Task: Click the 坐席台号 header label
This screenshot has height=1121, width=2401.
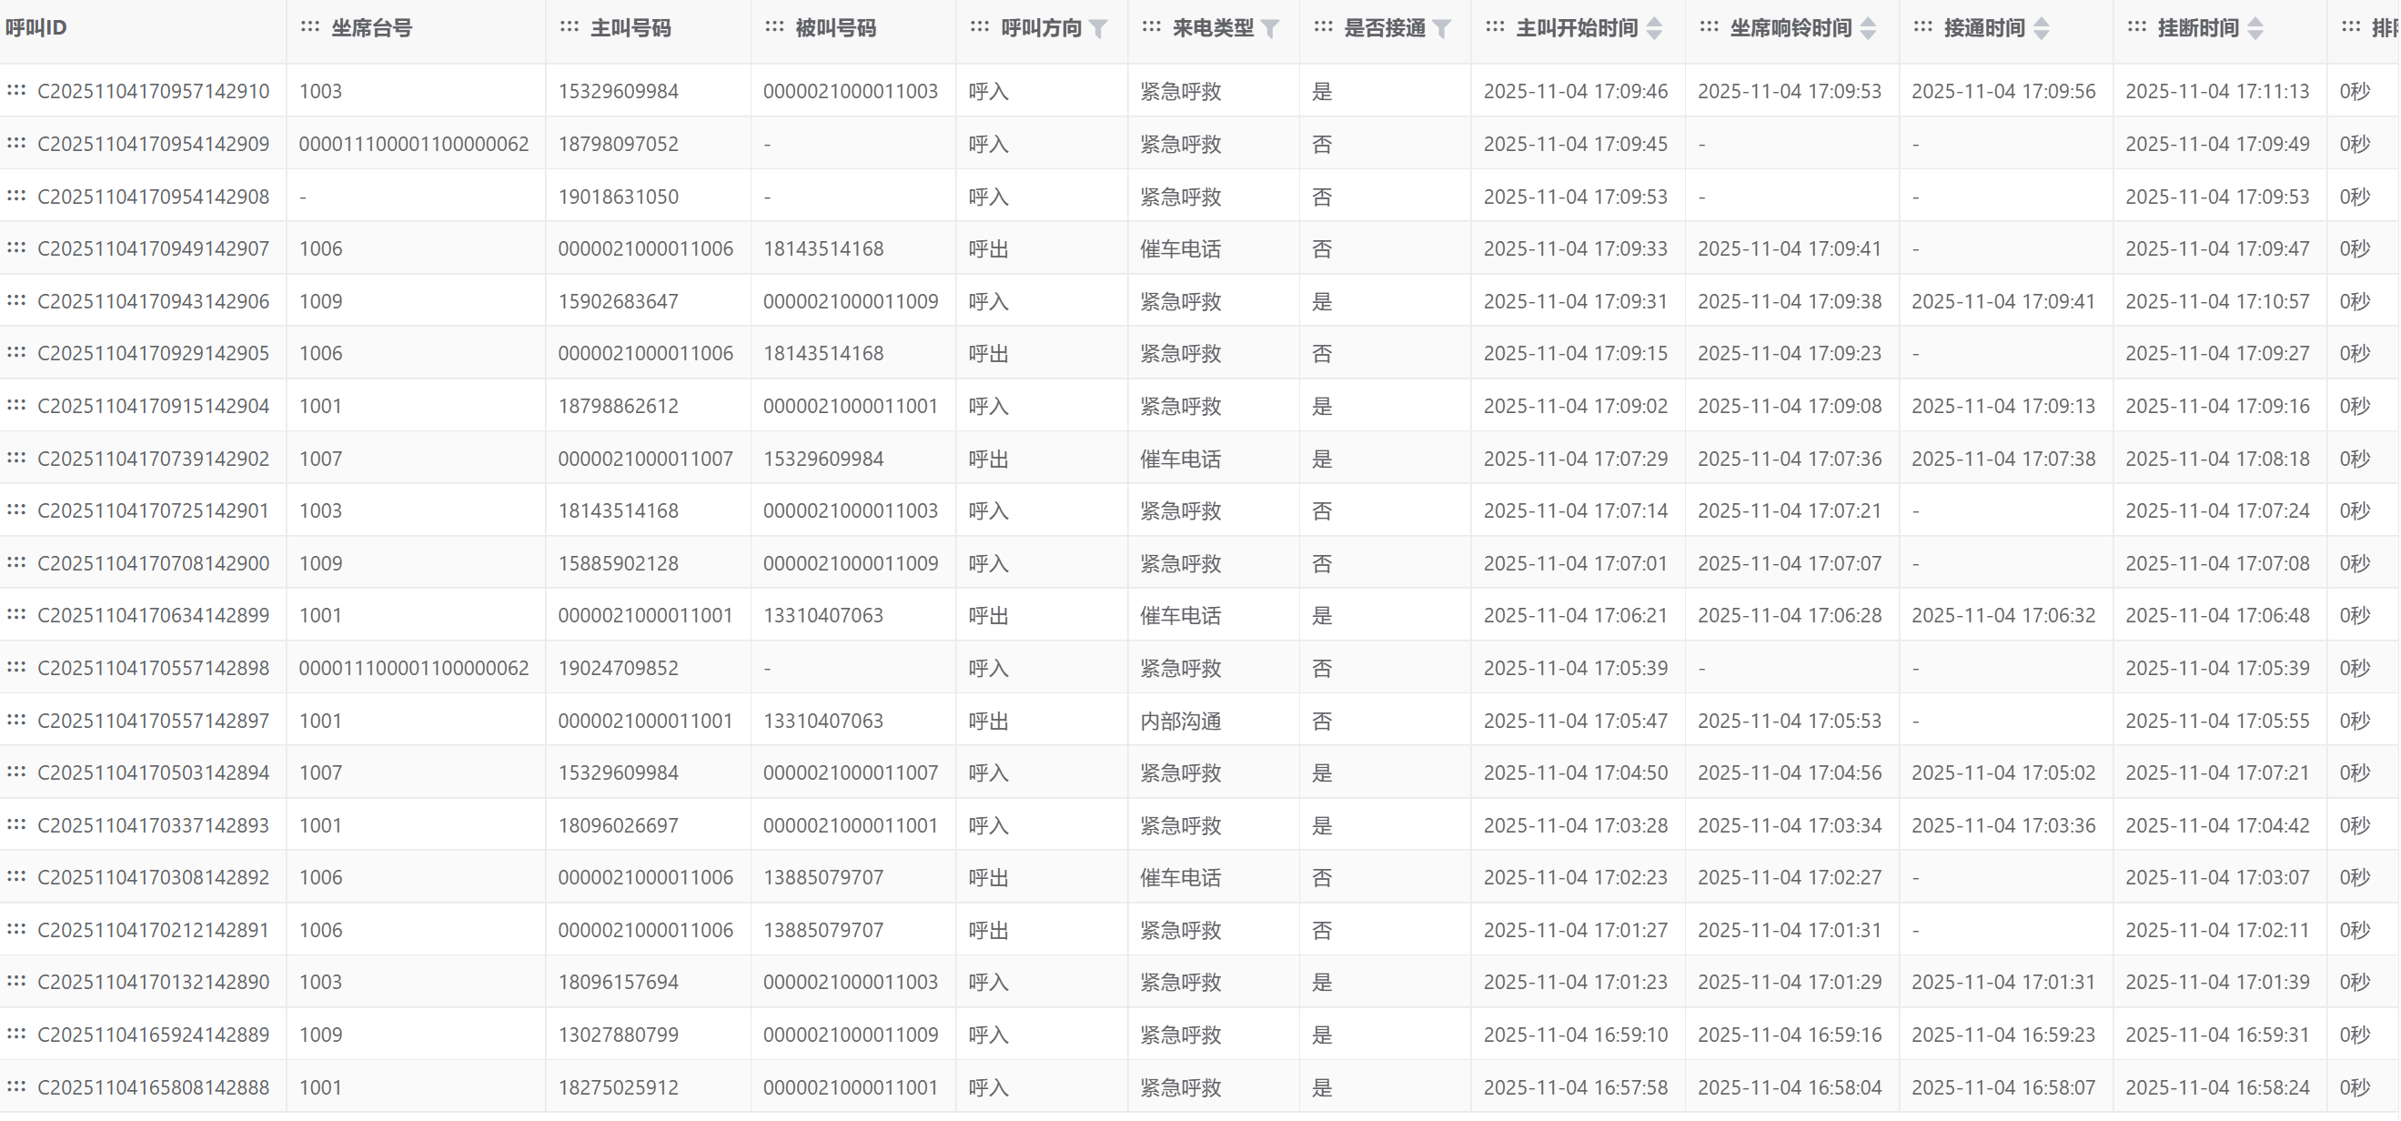Action: click(372, 28)
